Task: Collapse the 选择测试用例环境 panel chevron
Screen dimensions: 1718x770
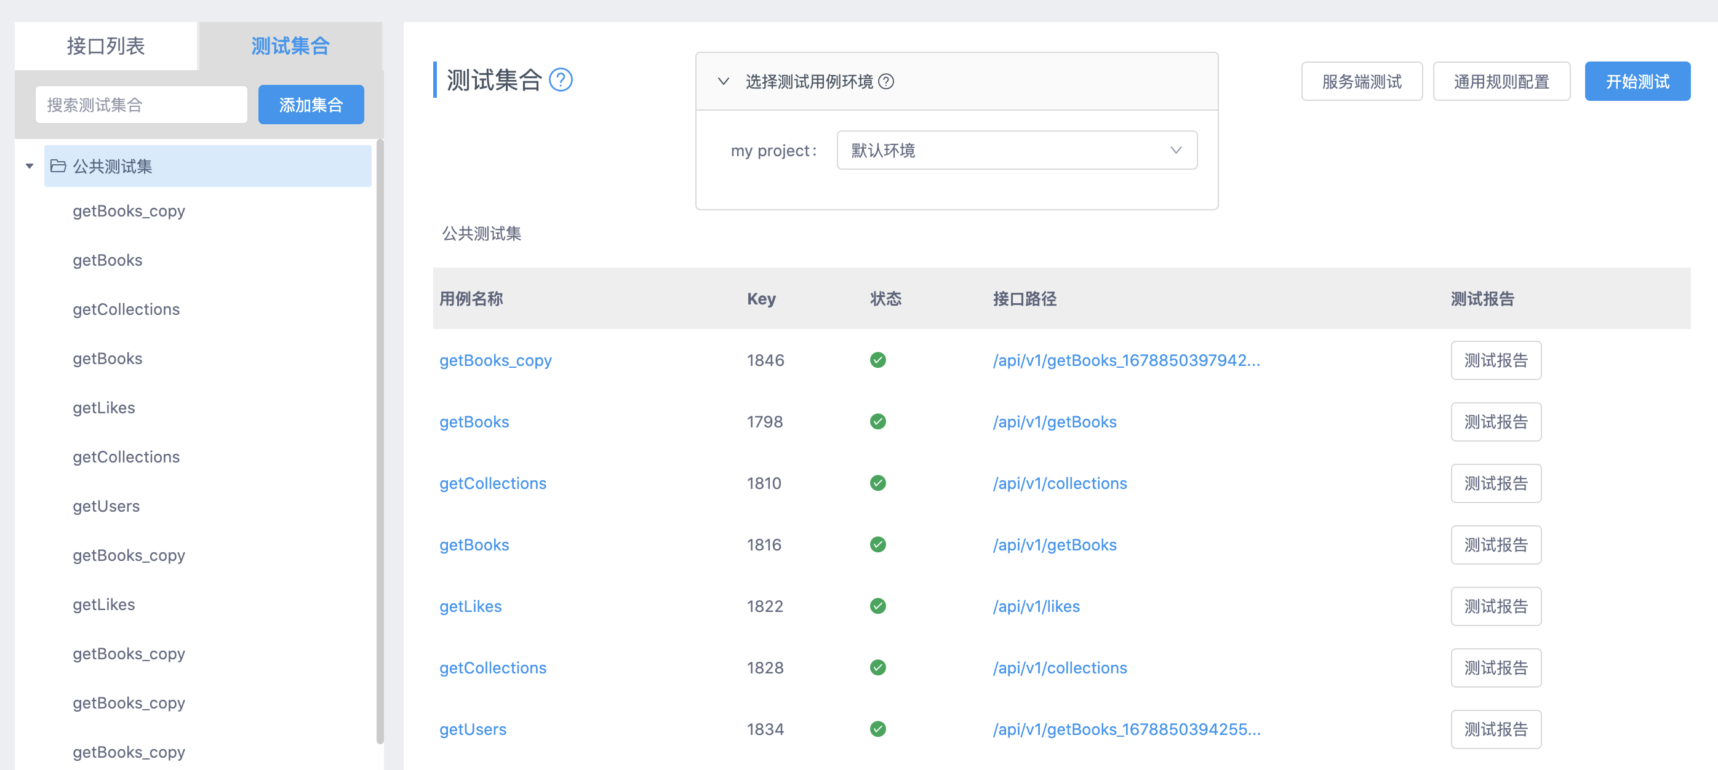Action: 723,81
